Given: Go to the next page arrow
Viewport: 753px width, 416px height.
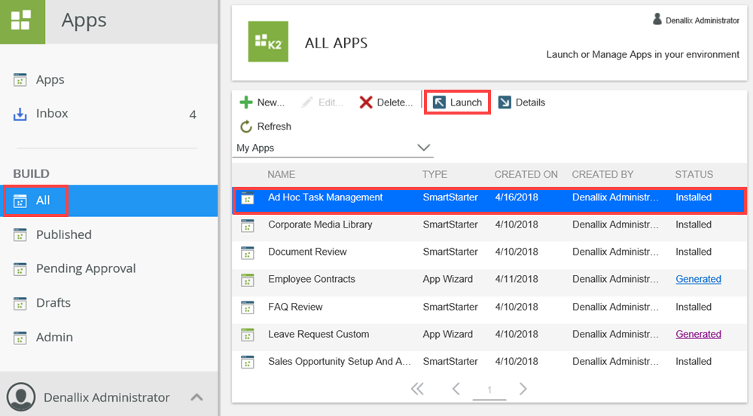Looking at the screenshot, I should [x=523, y=389].
